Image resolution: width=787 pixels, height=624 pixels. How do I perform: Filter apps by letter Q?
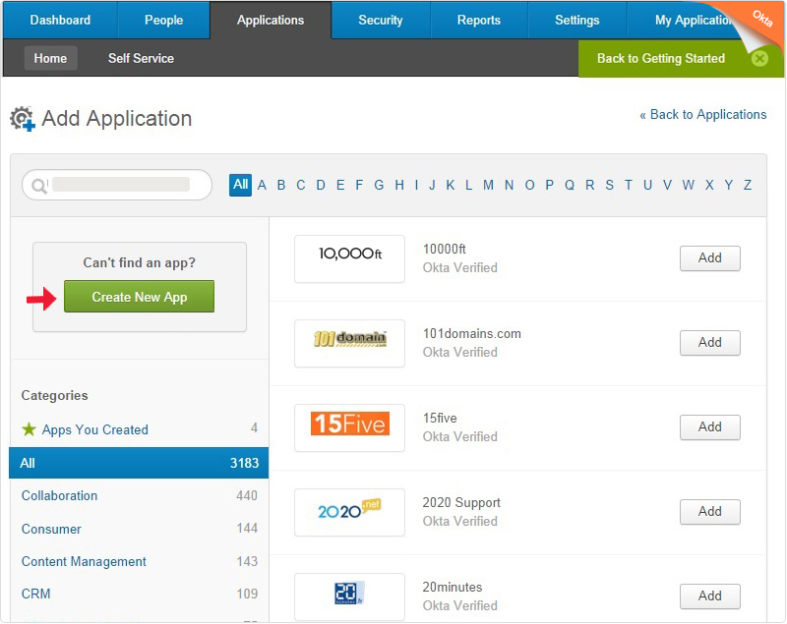tap(570, 186)
